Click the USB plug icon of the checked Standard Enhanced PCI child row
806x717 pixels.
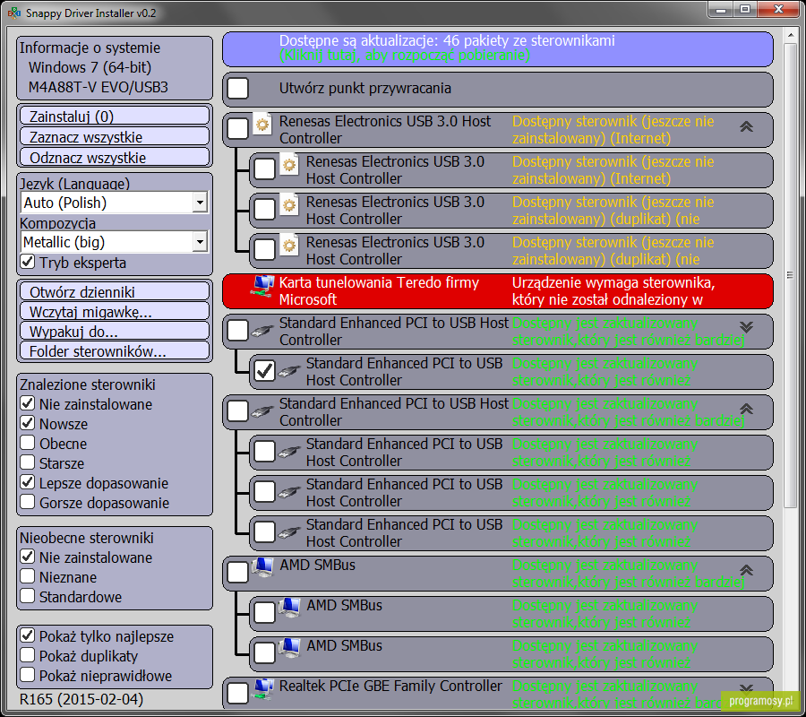[289, 371]
